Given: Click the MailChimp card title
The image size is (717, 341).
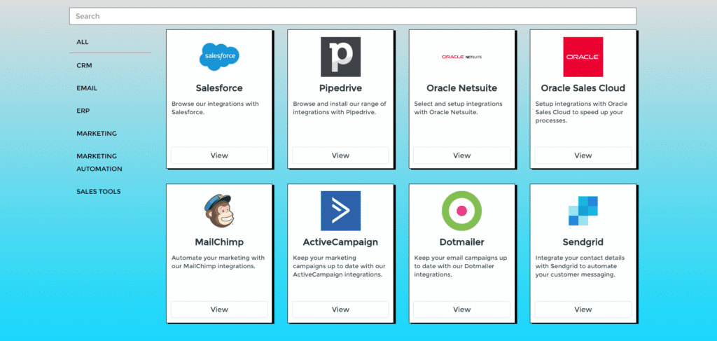Looking at the screenshot, I should click(219, 242).
